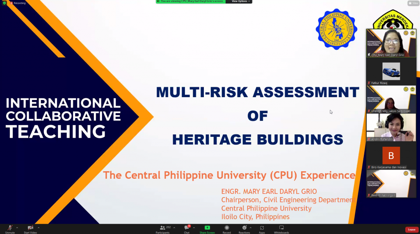Expand audio options arrow beside Unmute

point(17,228)
